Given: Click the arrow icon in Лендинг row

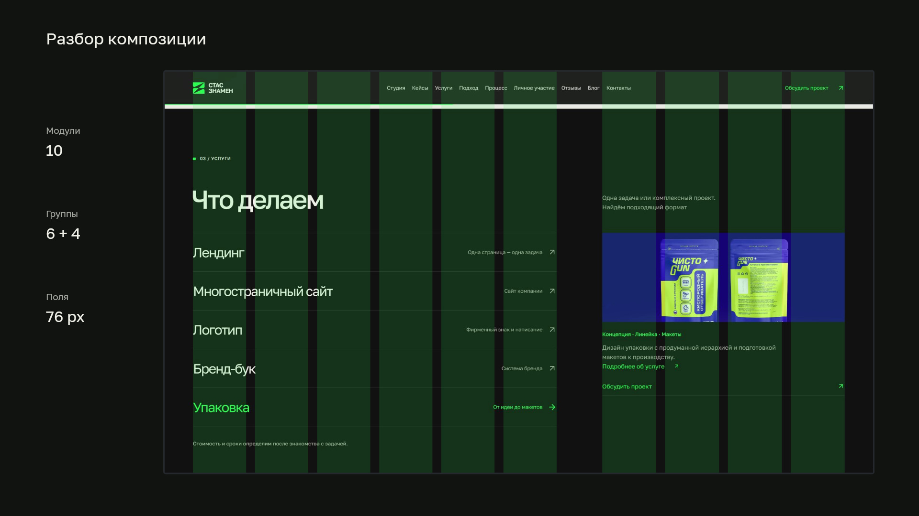Looking at the screenshot, I should tap(552, 252).
